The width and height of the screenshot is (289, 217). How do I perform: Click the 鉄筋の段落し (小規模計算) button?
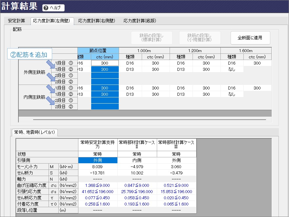[x=199, y=38]
